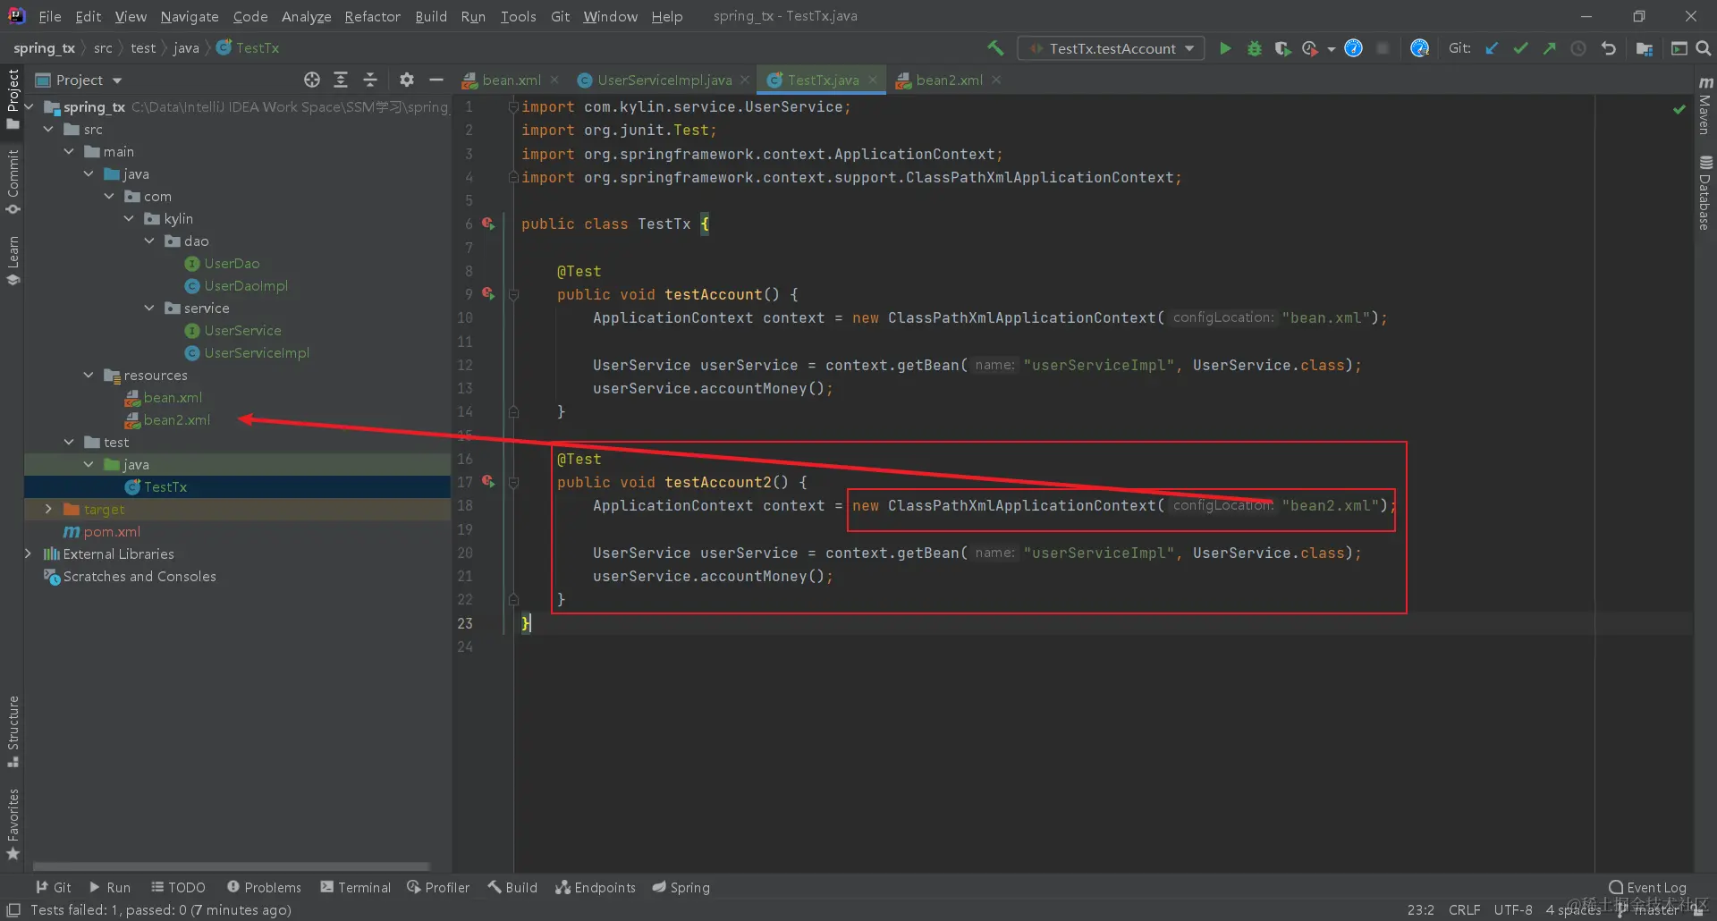Select pom.xml in project tree

[112, 532]
